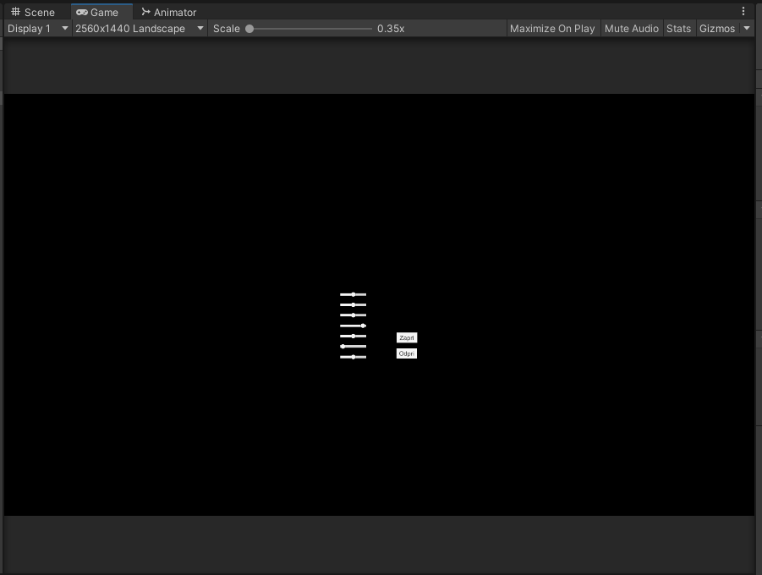The height and width of the screenshot is (575, 762).
Task: Click the Odpri button in game view
Action: (x=407, y=353)
